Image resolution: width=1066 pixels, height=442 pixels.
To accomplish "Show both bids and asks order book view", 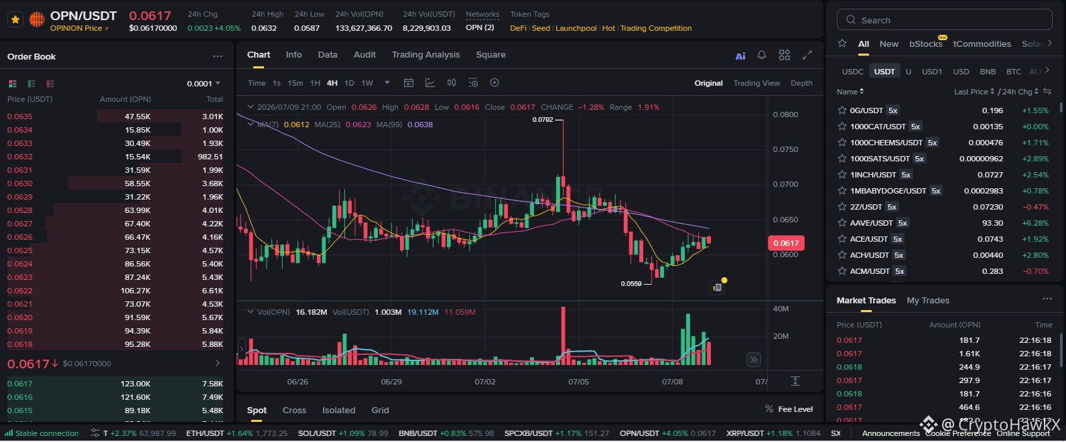I will click(13, 84).
